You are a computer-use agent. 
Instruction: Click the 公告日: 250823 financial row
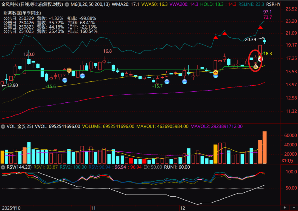pyautogui.click(x=50, y=27)
